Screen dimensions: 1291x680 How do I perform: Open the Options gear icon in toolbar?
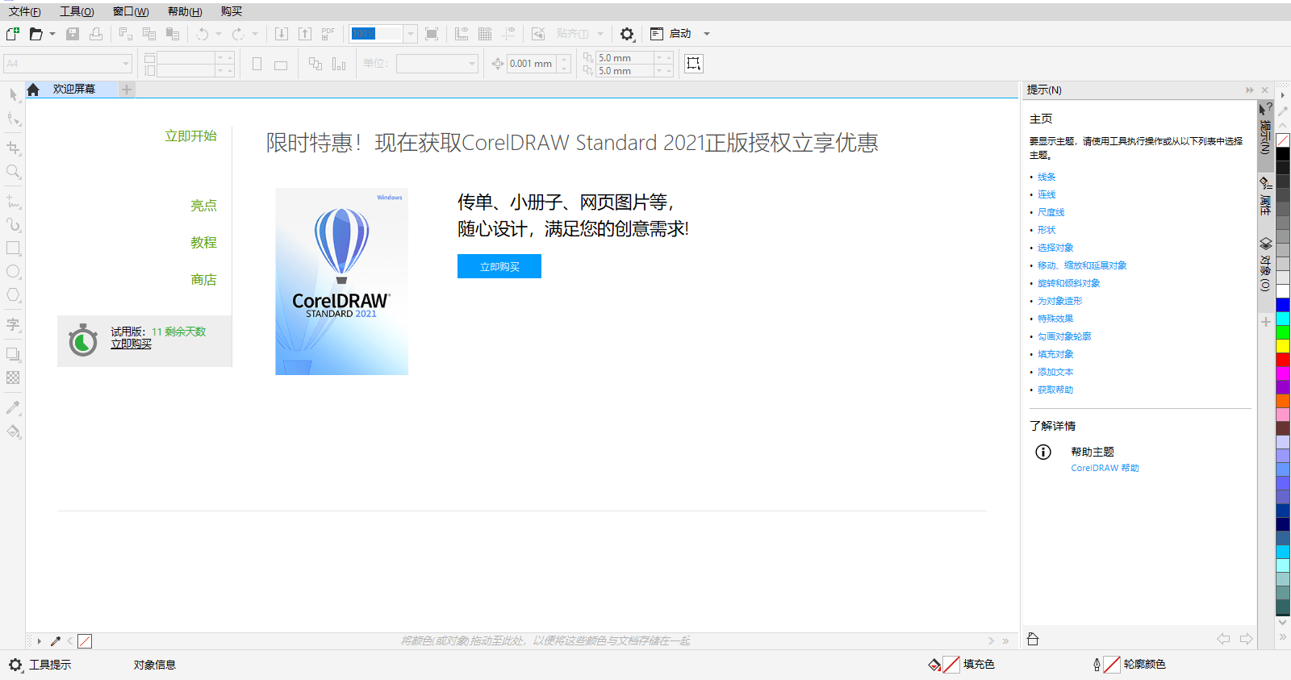(x=627, y=34)
